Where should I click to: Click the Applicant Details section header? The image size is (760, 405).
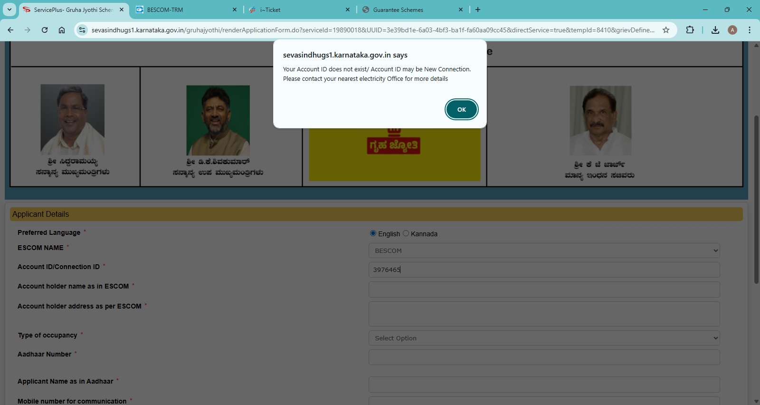tap(376, 214)
